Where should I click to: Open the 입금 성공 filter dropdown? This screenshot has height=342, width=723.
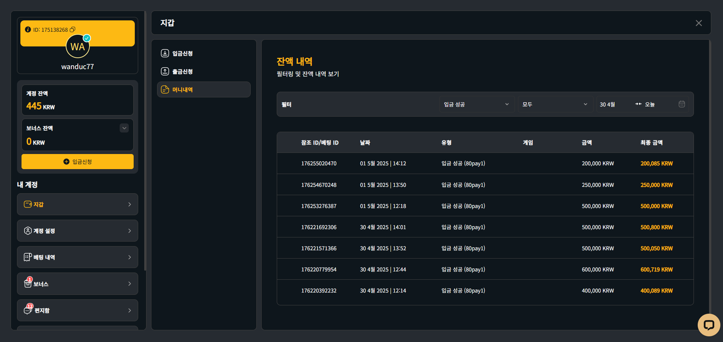tap(477, 104)
